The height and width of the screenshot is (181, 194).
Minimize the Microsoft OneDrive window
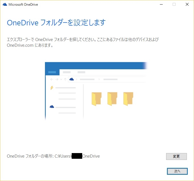coord(161,5)
